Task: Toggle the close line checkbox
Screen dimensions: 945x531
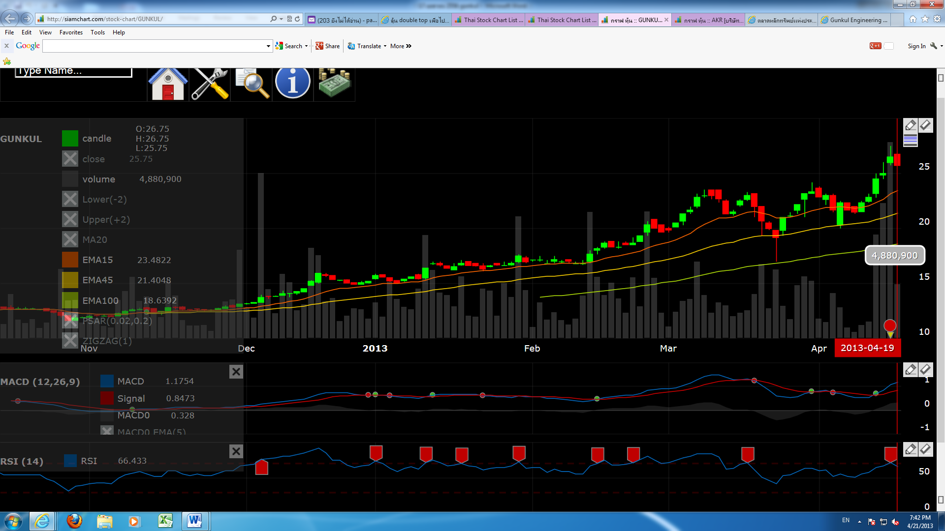Action: click(70, 159)
